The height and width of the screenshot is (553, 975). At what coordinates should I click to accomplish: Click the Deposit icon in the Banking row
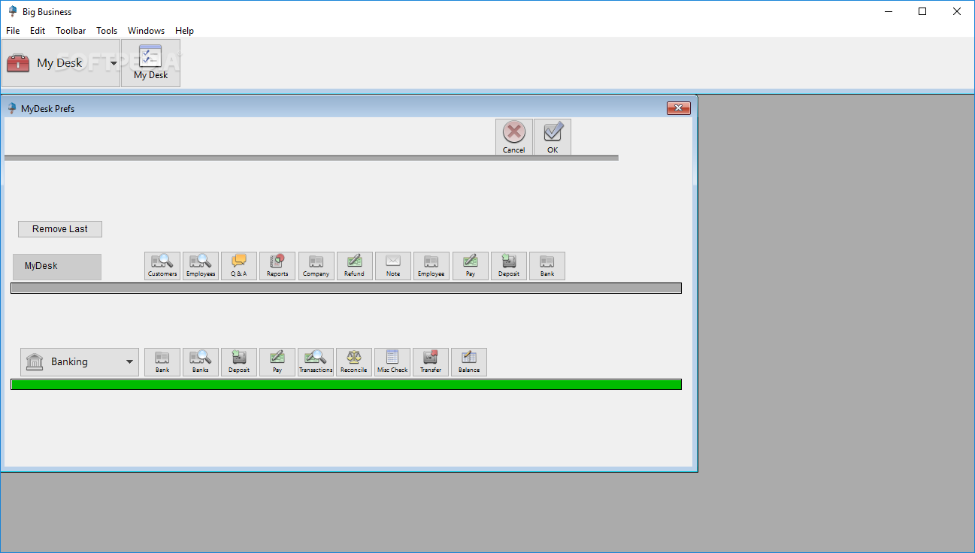point(239,362)
